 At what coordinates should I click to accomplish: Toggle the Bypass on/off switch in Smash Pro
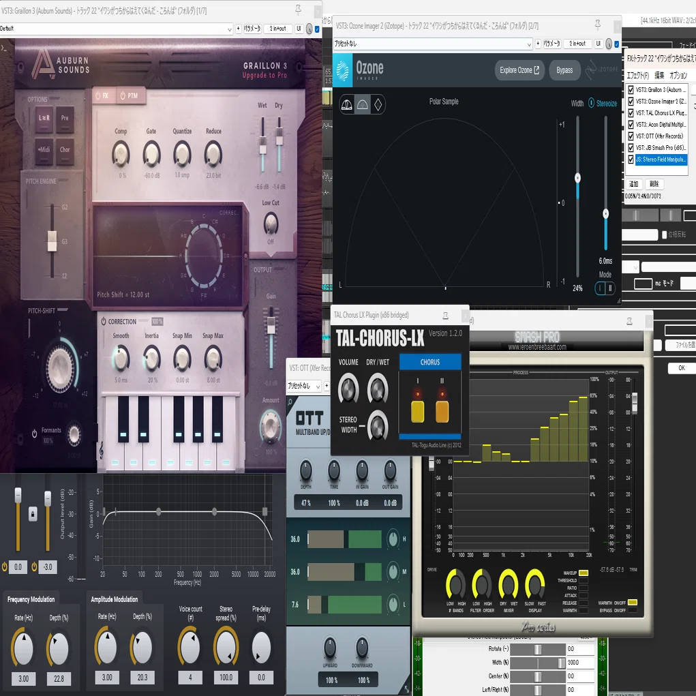633,610
